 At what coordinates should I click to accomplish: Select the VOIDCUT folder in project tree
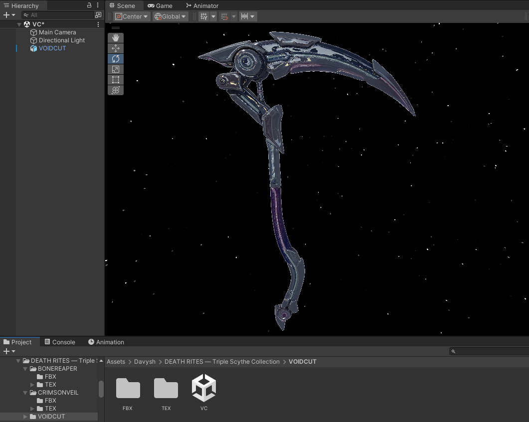(47, 417)
